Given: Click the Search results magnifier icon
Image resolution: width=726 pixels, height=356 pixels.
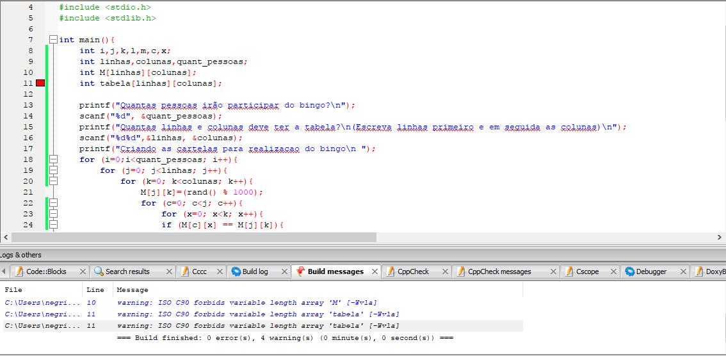Looking at the screenshot, I should [x=99, y=271].
